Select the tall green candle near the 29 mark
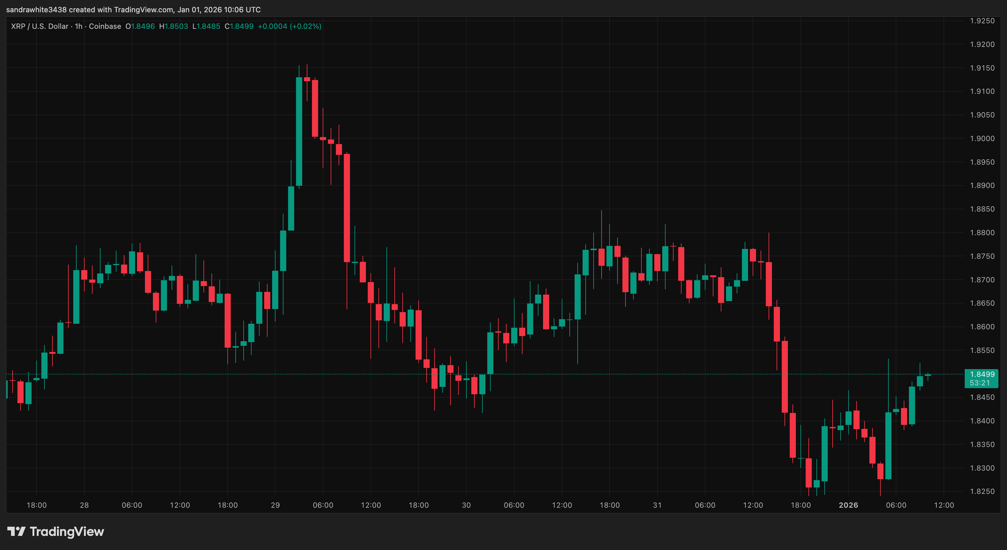The image size is (1007, 550). [299, 129]
